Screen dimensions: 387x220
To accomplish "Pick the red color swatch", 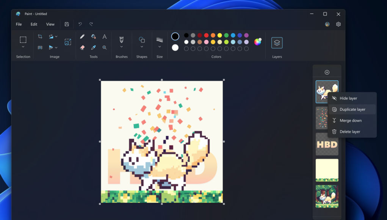I will 206,35.
